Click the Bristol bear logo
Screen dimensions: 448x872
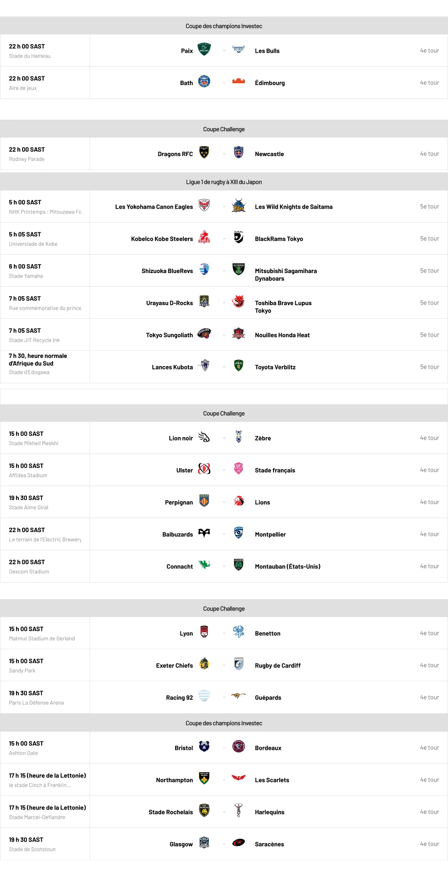(204, 746)
